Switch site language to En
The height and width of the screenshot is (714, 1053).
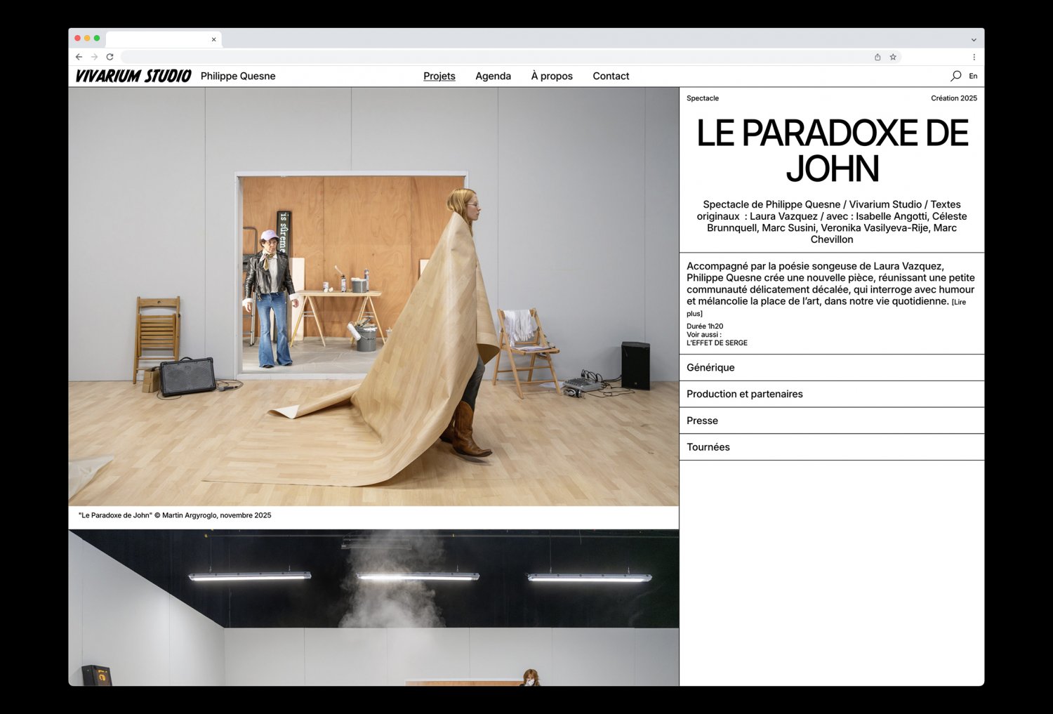pyautogui.click(x=973, y=76)
